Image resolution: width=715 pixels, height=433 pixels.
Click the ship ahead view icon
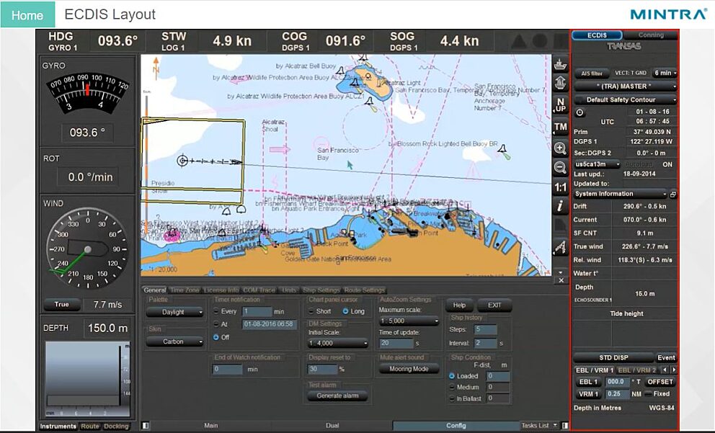point(560,83)
